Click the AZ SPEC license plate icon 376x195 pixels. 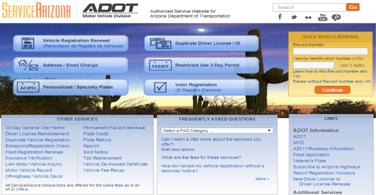click(27, 87)
